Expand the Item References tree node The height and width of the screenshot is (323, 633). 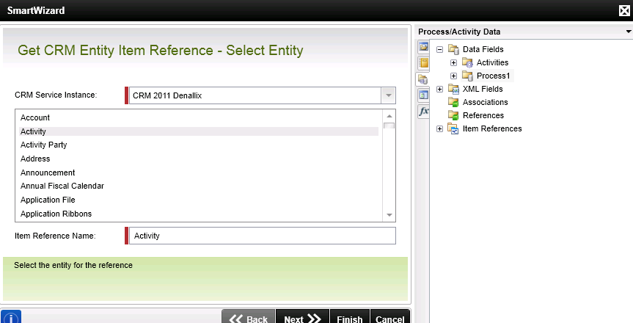439,129
